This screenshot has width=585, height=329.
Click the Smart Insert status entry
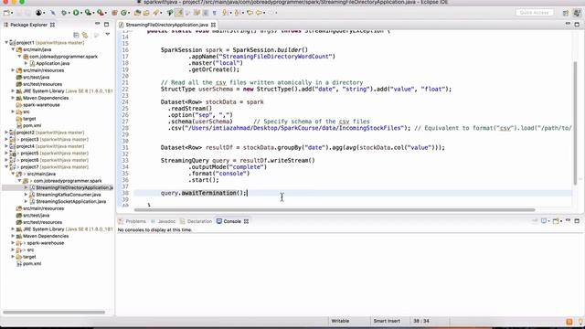387,321
